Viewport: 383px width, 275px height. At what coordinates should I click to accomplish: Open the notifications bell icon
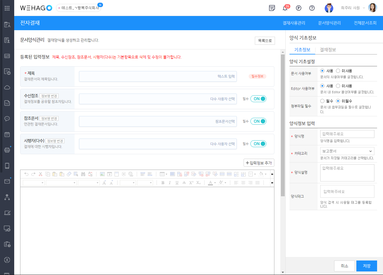(x=285, y=8)
